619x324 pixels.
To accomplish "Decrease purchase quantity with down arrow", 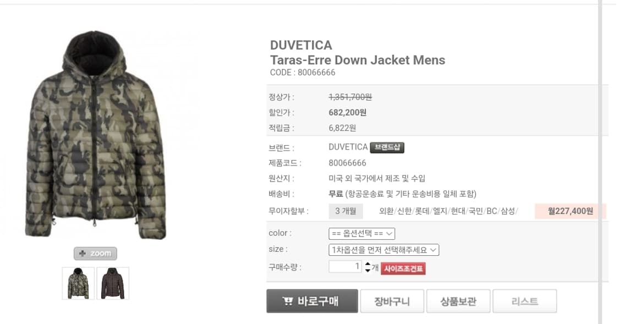I will pyautogui.click(x=368, y=270).
